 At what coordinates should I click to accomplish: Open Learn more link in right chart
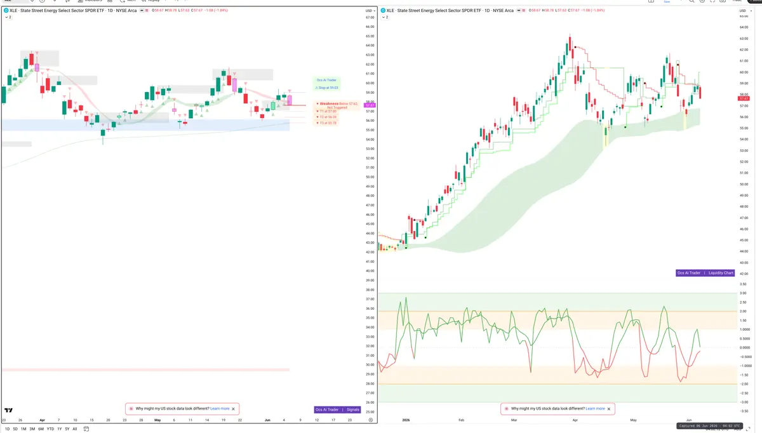(x=595, y=409)
